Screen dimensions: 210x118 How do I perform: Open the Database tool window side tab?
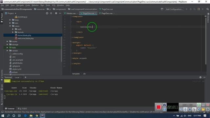[208, 18]
